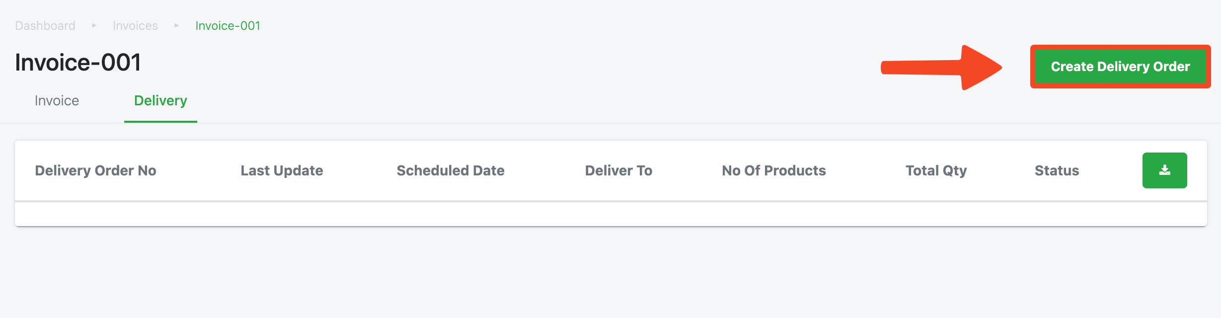Switch to the Invoice tab
The image size is (1221, 318).
coord(57,101)
